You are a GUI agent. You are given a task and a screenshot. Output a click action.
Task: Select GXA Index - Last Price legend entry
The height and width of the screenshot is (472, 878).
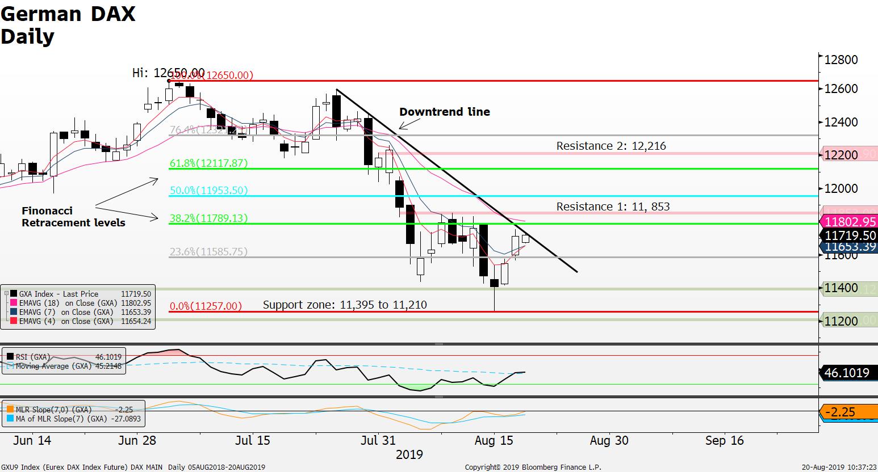coord(58,294)
